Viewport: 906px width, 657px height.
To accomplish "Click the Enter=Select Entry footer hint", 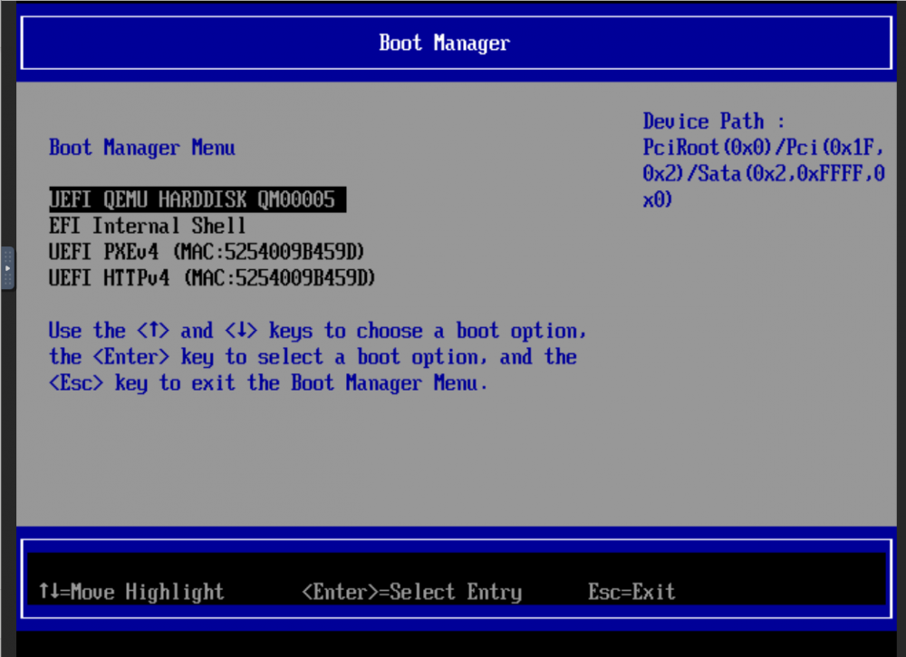I will [412, 592].
